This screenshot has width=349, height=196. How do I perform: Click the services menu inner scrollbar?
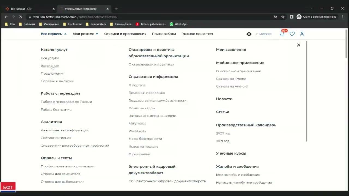306,91
